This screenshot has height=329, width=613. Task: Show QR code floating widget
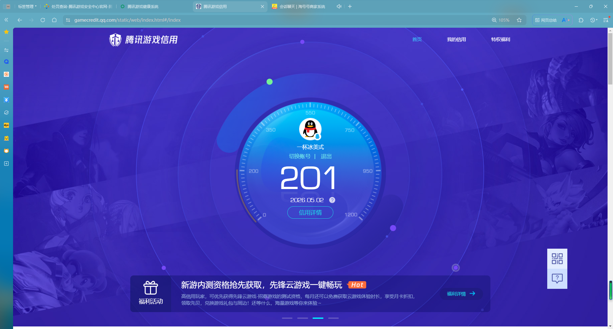click(x=557, y=259)
